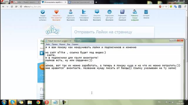Click the Opera menu button

click(x=5, y=1)
